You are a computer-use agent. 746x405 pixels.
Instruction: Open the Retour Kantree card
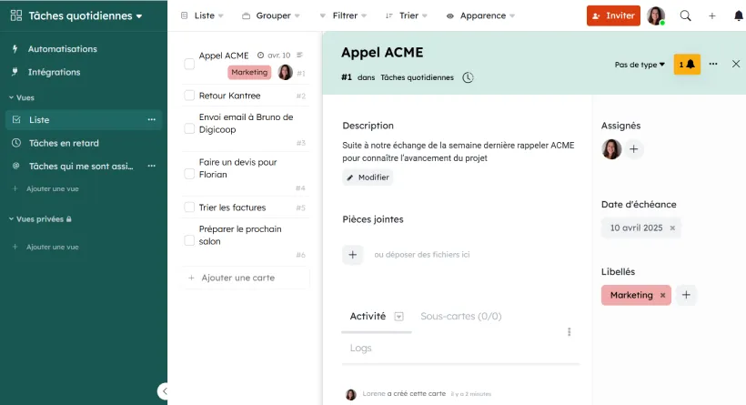[229, 96]
